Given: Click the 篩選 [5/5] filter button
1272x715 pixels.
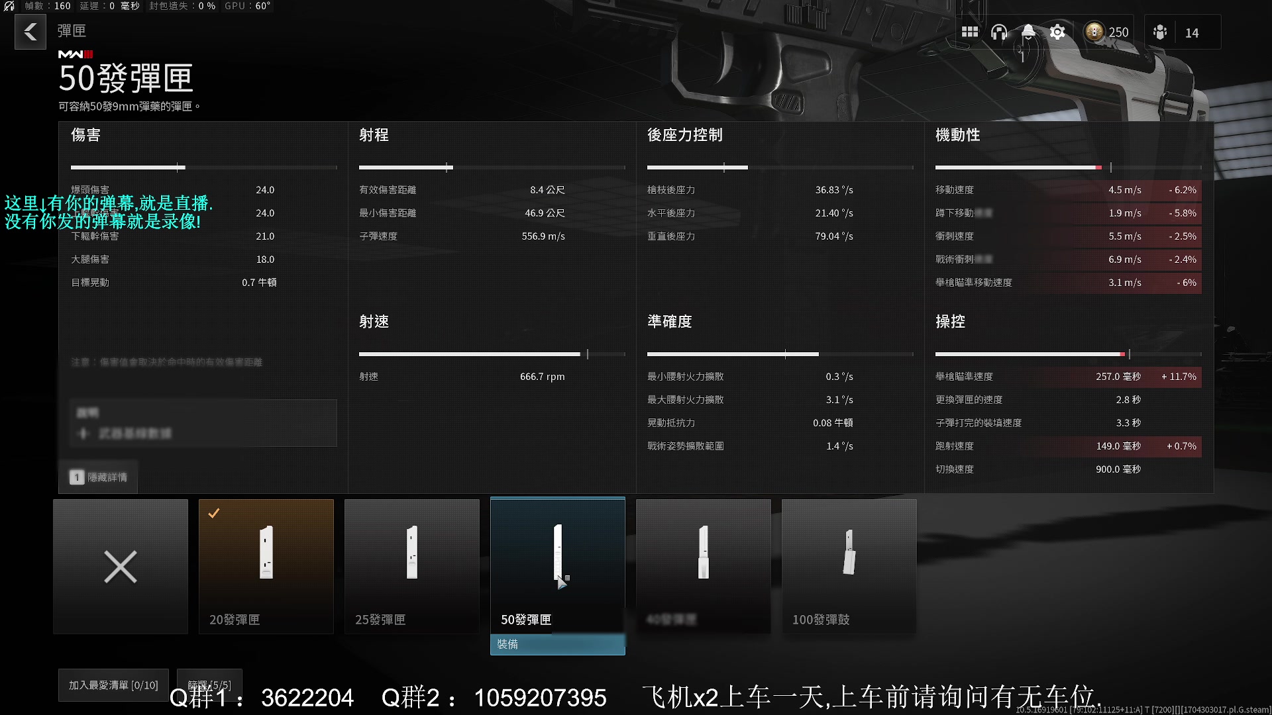Looking at the screenshot, I should 209,685.
